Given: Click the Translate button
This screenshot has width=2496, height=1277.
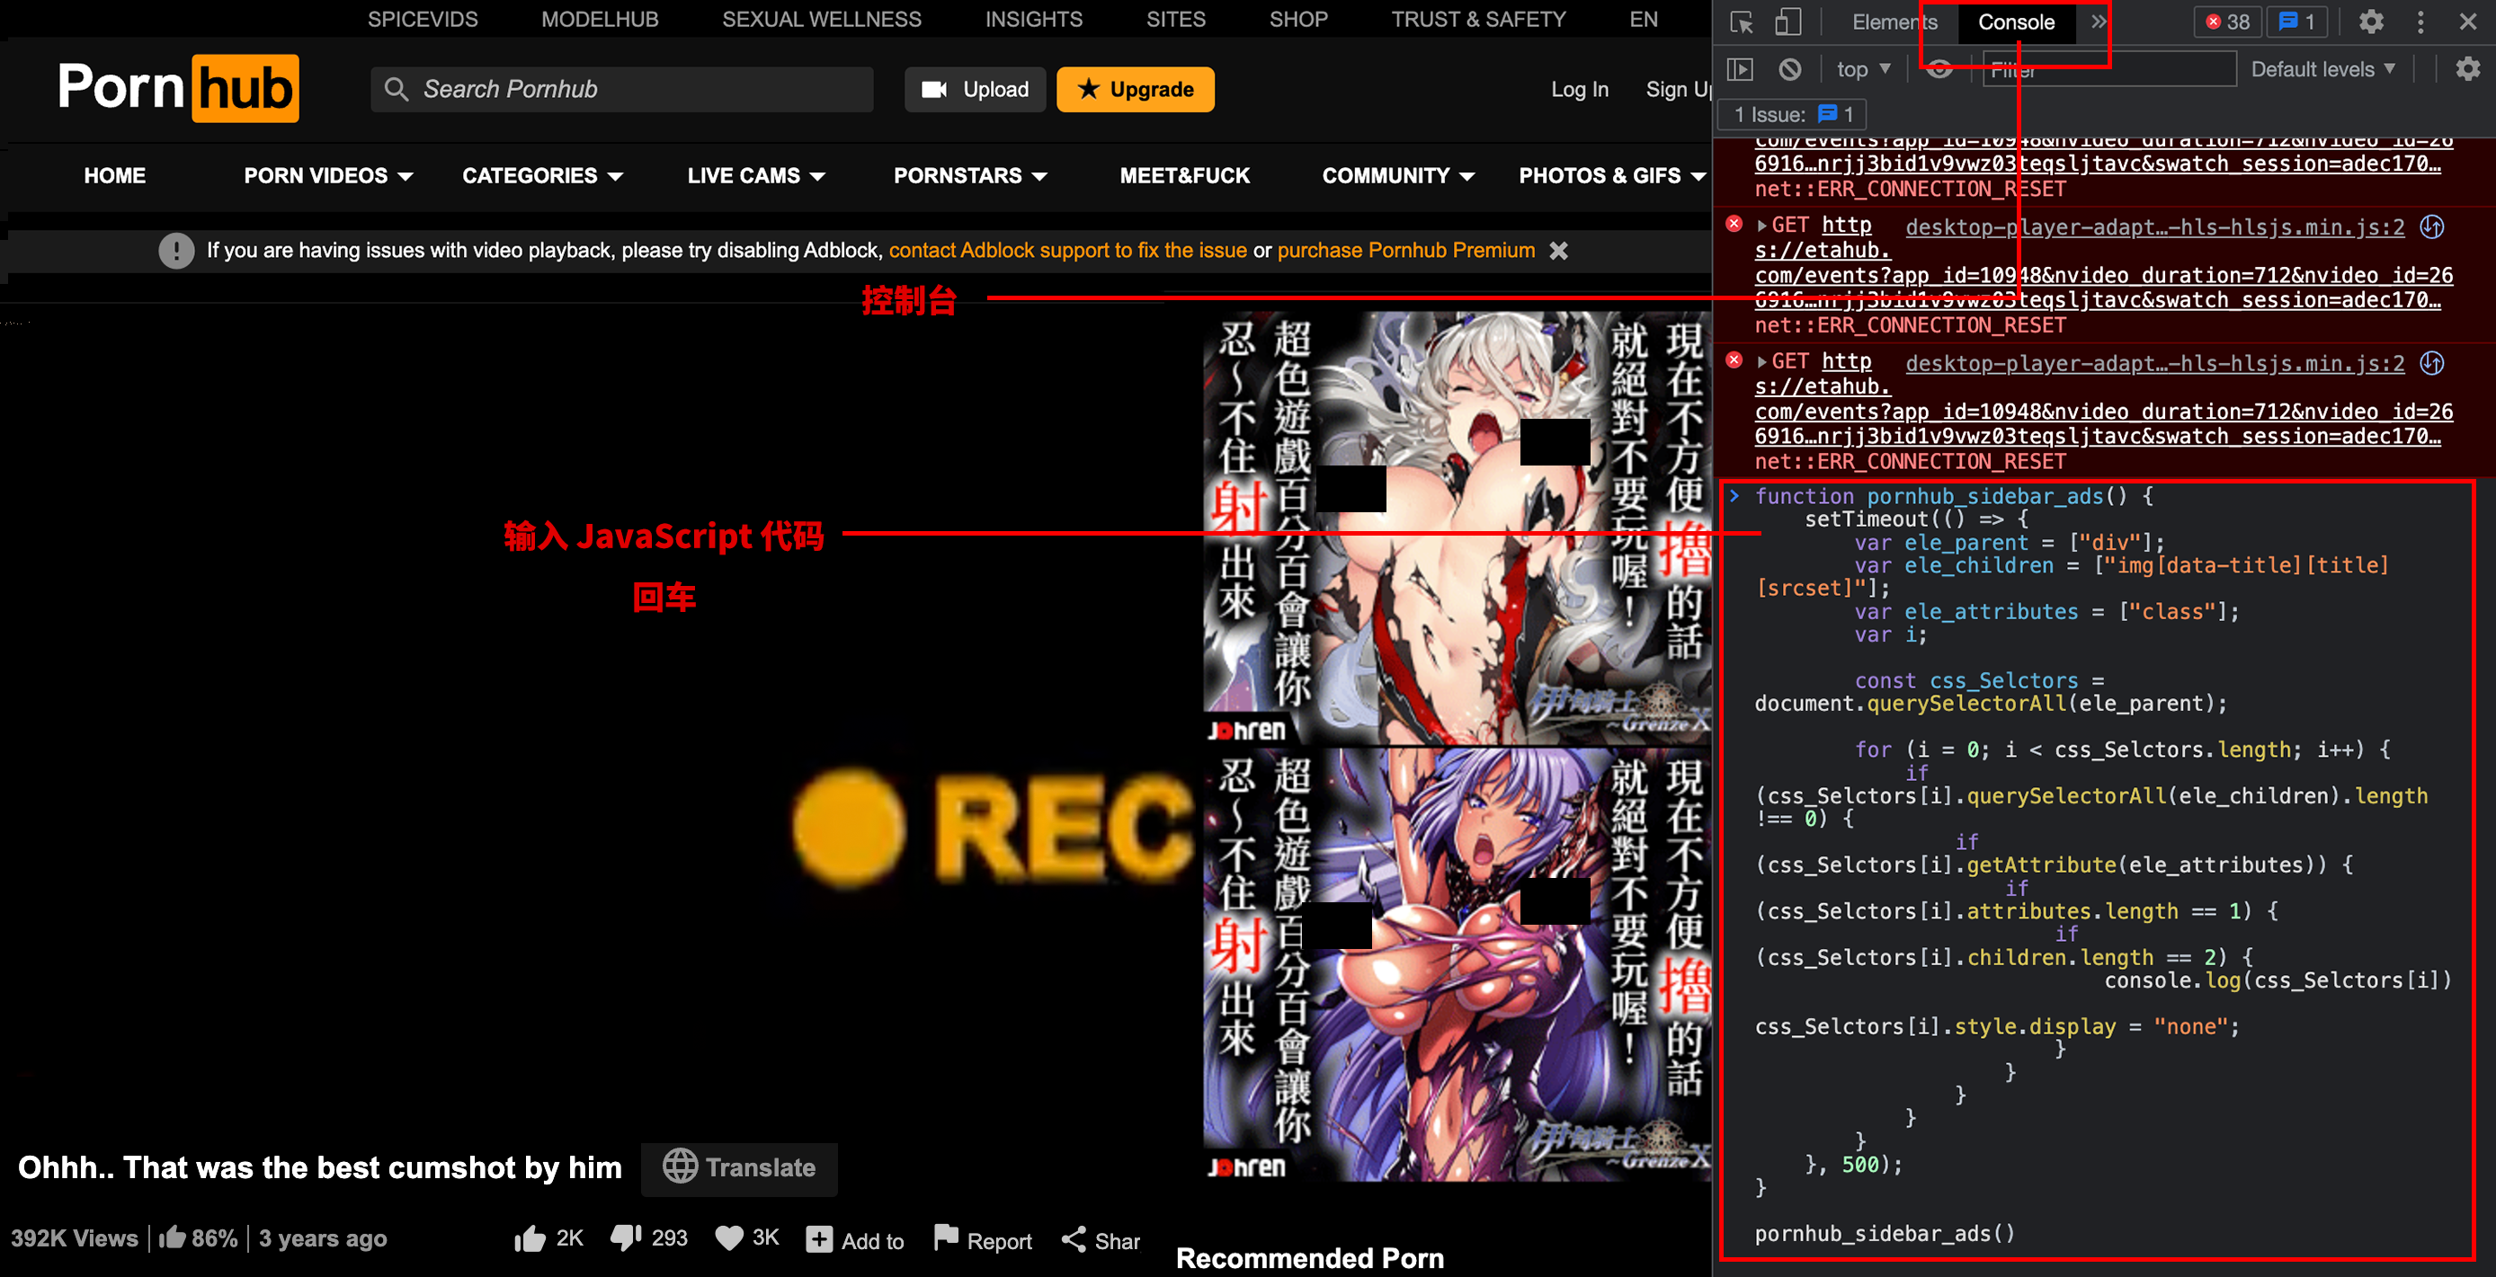Looking at the screenshot, I should 739,1167.
